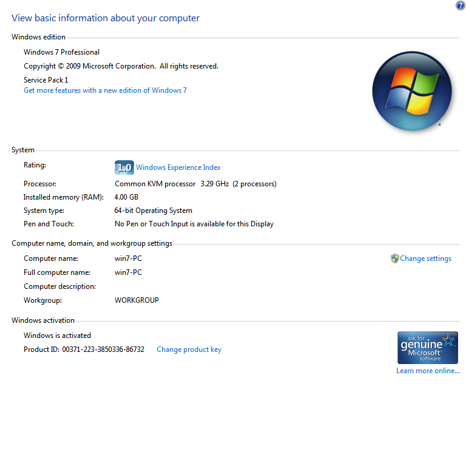Click the WORKGROUP value
Screen dimensions: 466x466
137,300
